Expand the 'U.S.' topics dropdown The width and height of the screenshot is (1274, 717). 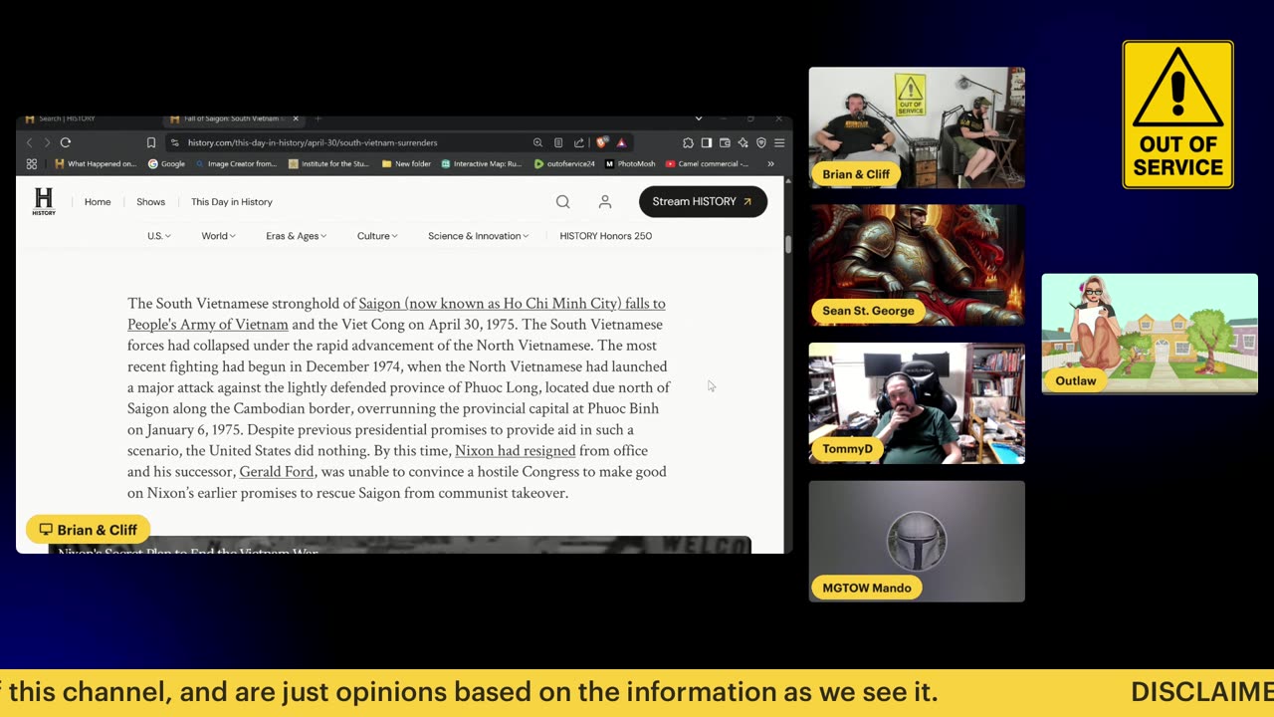(159, 236)
